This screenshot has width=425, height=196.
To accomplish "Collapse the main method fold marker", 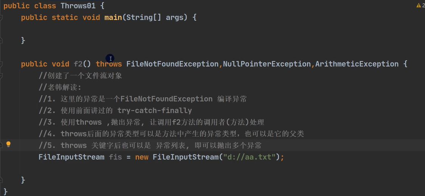I will point(2,17).
